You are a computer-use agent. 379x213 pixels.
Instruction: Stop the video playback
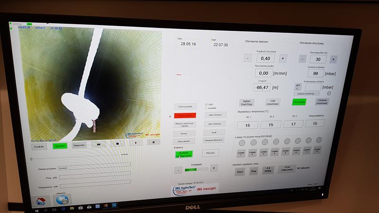pyautogui.click(x=117, y=143)
